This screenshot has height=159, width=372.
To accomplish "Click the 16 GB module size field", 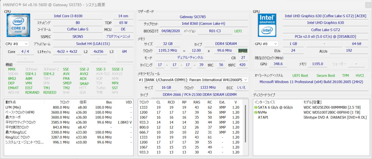I will 166,88.
